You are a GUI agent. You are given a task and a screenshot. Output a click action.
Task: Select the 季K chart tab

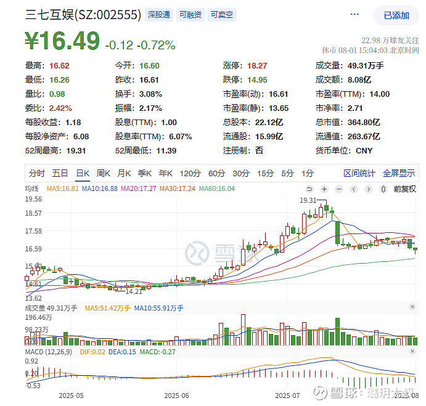pyautogui.click(x=144, y=173)
